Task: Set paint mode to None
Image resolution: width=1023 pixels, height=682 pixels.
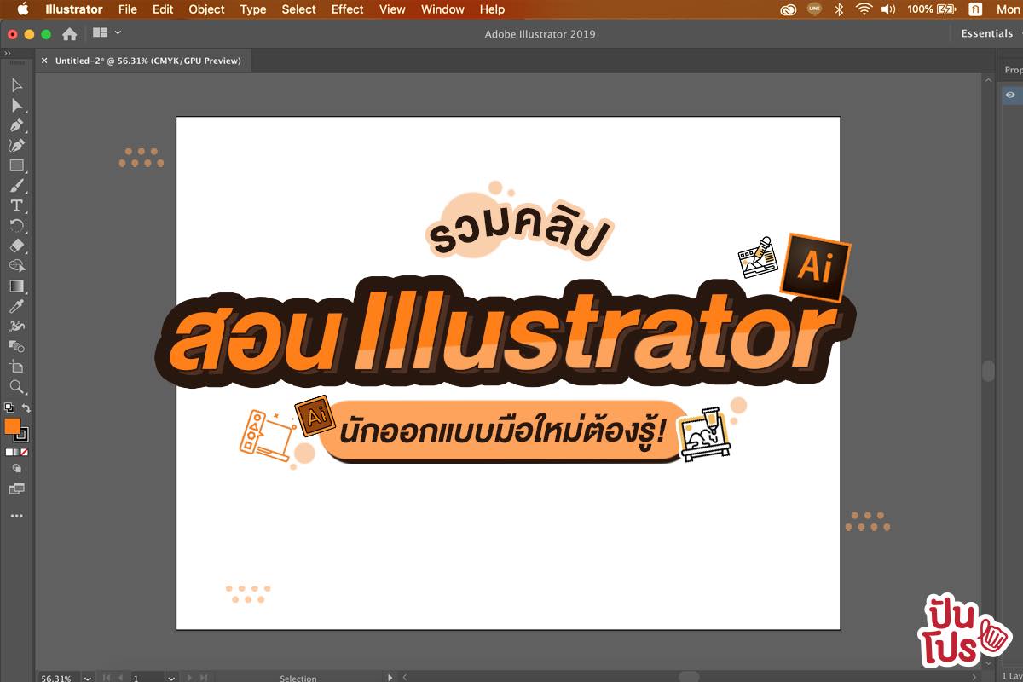Action: (x=24, y=452)
